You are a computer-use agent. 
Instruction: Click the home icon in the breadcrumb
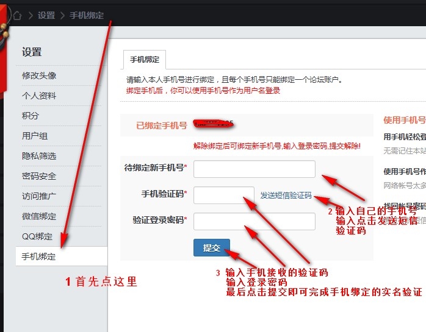tap(17, 15)
